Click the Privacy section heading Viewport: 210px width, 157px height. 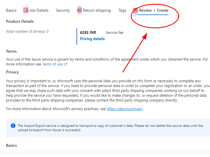point(13,72)
